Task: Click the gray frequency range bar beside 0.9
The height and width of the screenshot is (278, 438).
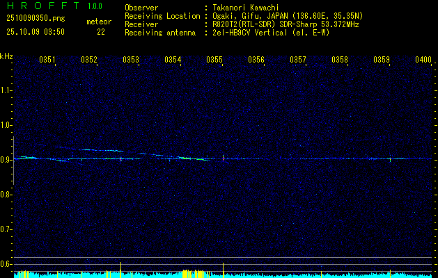Action: point(13,161)
